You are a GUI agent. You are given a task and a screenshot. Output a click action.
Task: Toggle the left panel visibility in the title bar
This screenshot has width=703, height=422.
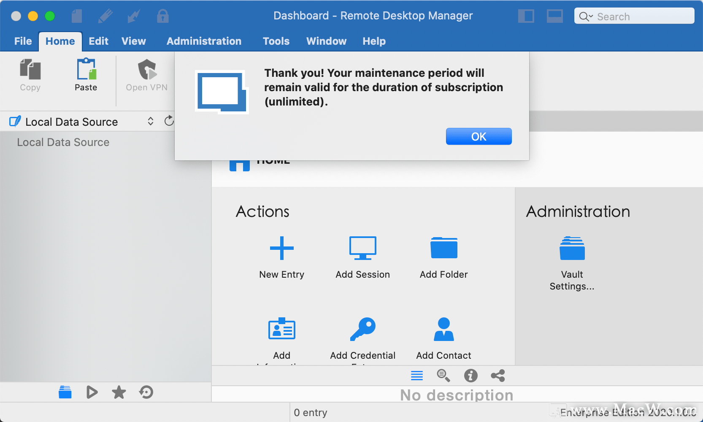click(x=526, y=16)
